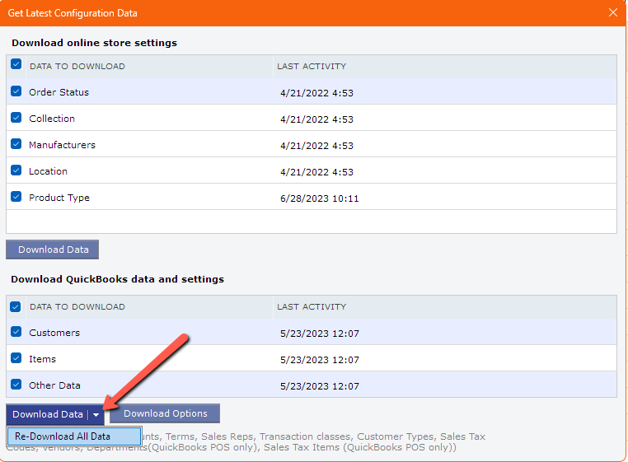Image resolution: width=628 pixels, height=462 pixels.
Task: Uncheck the Collection checkbox
Action: point(16,118)
